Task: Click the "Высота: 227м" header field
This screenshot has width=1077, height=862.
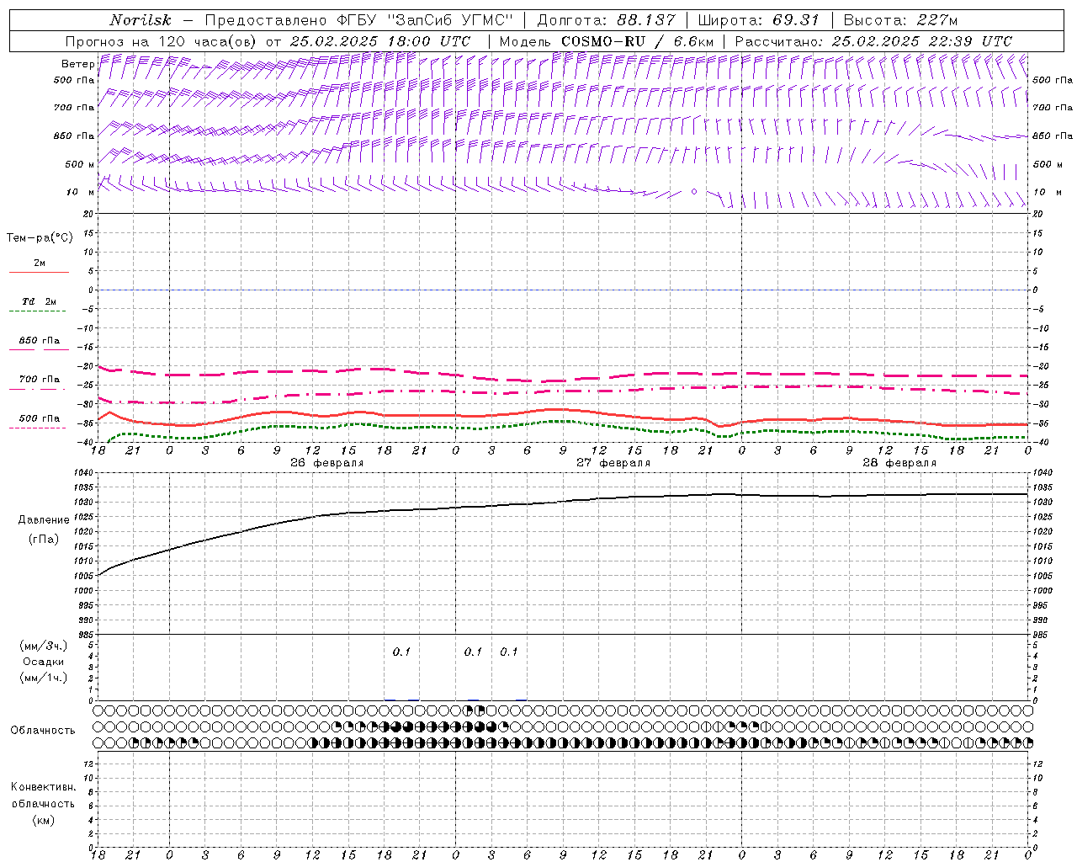Action: click(900, 20)
